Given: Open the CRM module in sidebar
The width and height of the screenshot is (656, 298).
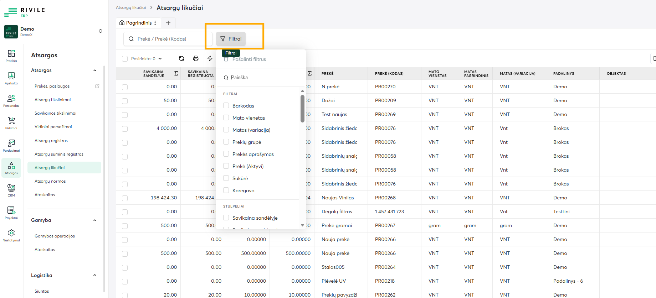Looking at the screenshot, I should tap(11, 190).
